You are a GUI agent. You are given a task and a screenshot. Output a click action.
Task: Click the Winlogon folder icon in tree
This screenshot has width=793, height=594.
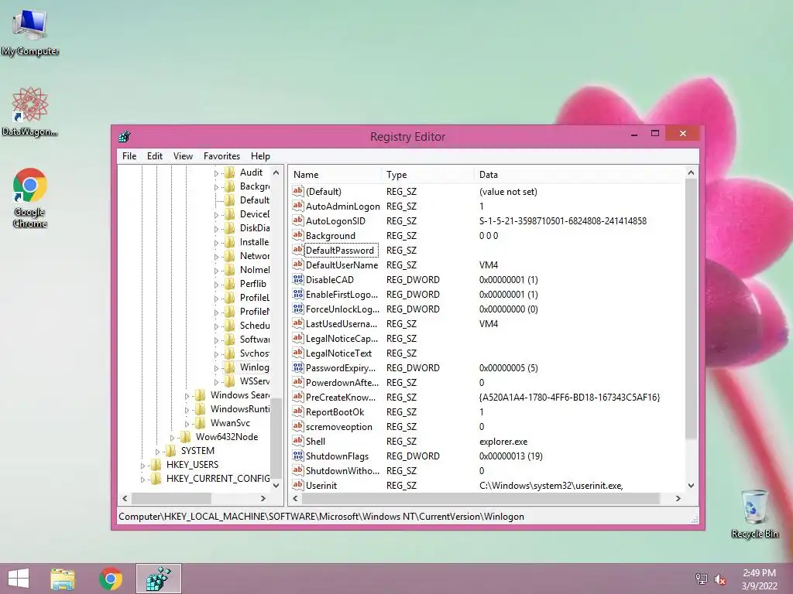[230, 367]
